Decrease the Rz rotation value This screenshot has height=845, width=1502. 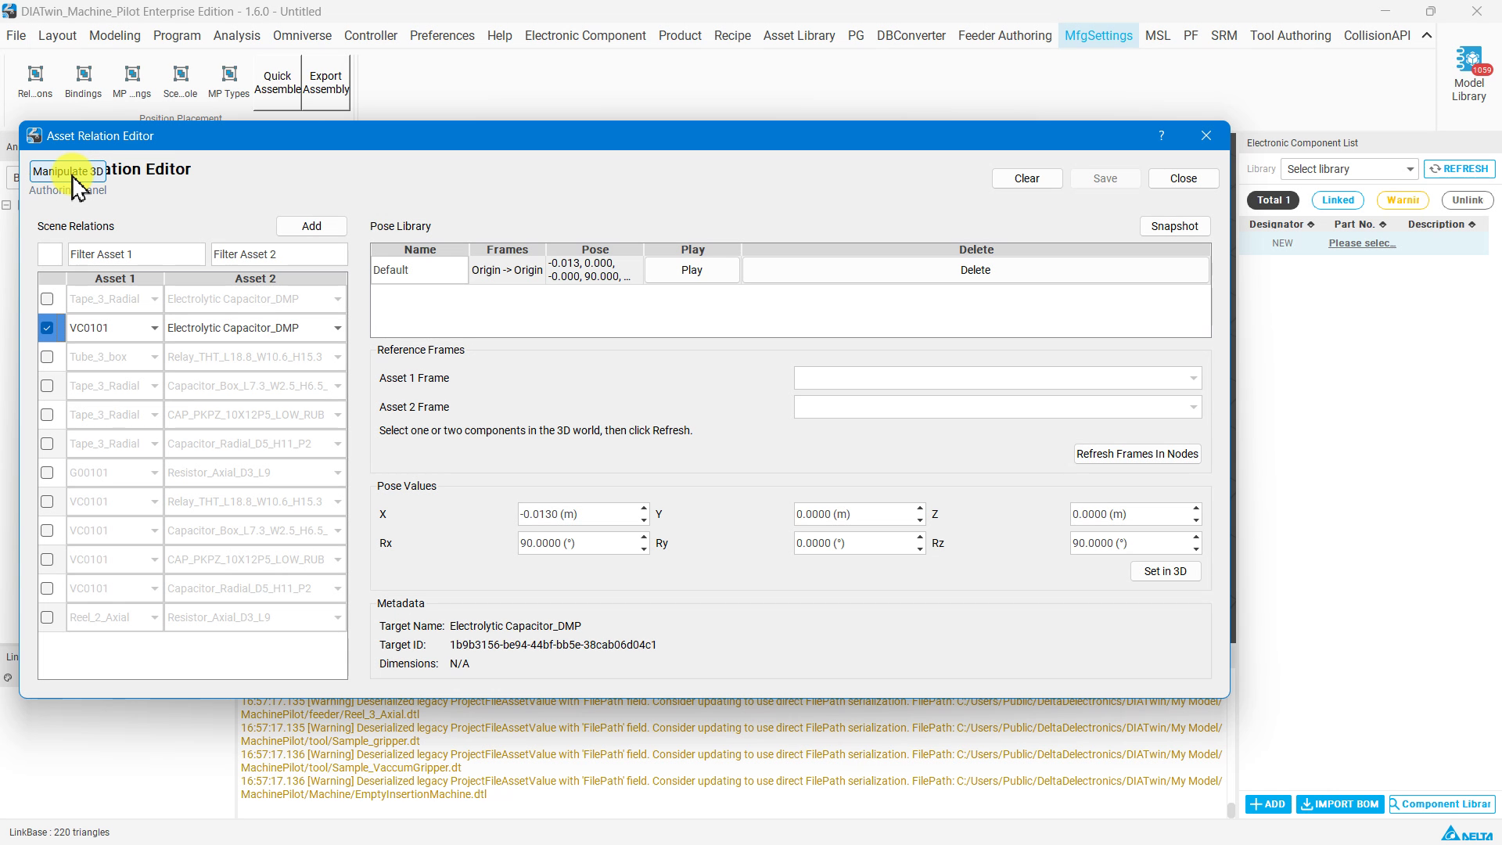(x=1196, y=549)
